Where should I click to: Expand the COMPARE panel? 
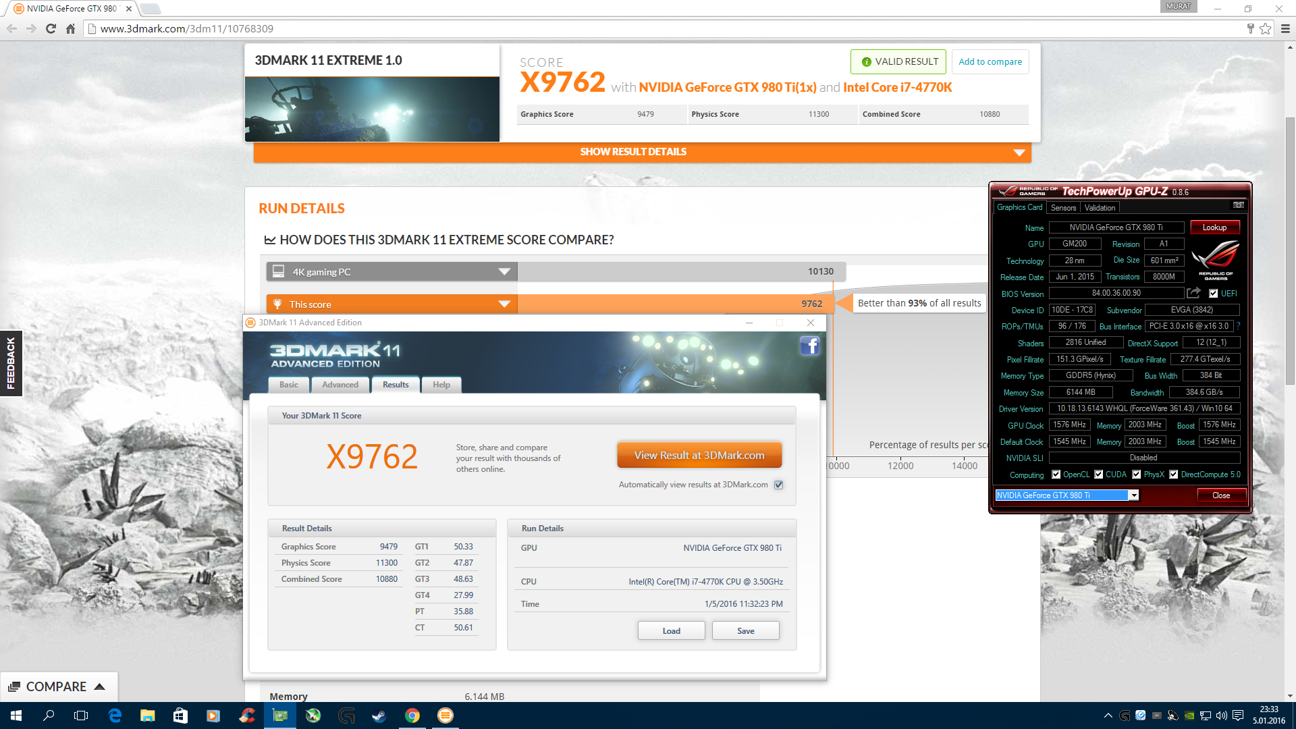pos(59,686)
